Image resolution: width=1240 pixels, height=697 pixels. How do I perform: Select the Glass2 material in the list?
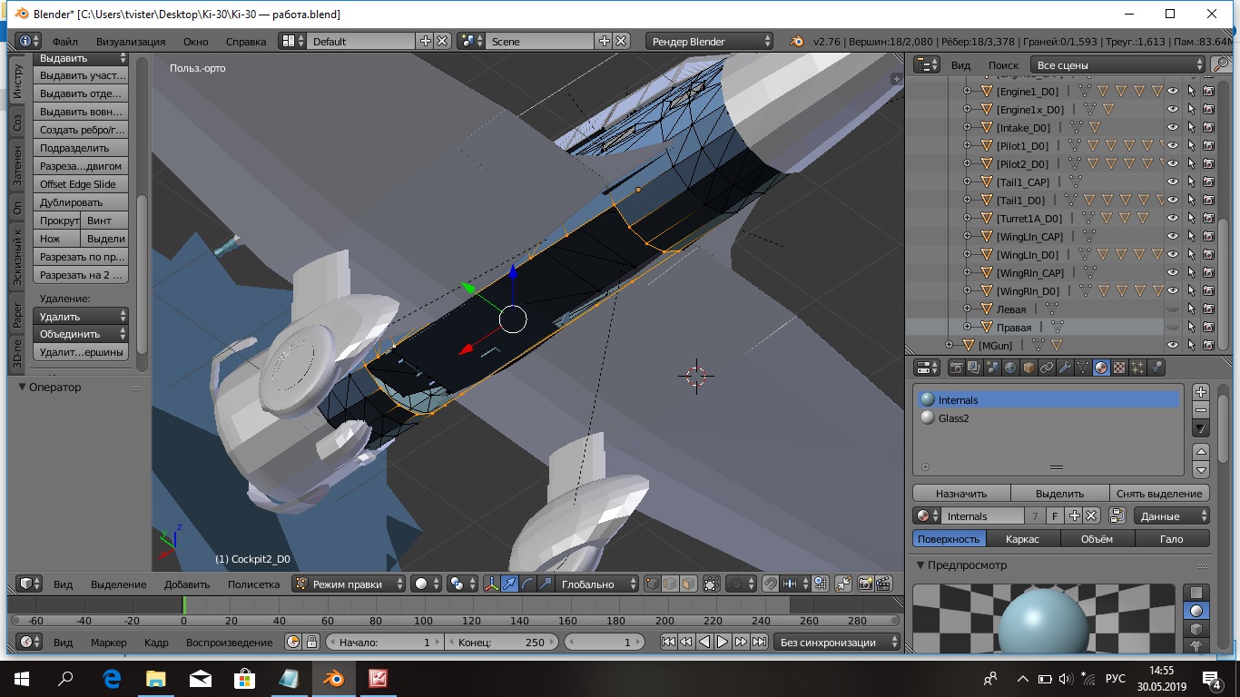pyautogui.click(x=953, y=418)
